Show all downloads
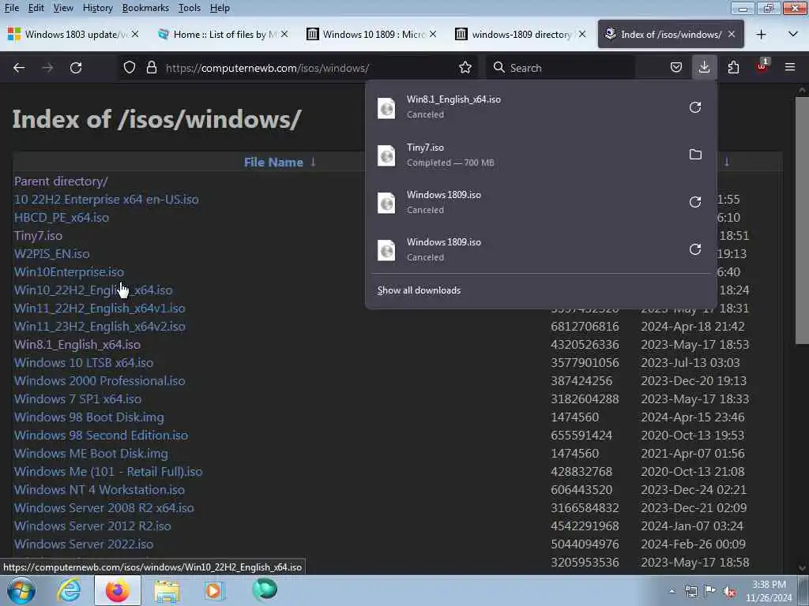809x606 pixels. pos(419,290)
